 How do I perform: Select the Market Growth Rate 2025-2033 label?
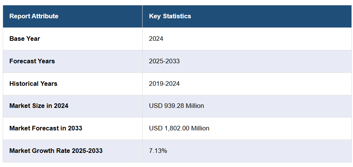[56, 151]
